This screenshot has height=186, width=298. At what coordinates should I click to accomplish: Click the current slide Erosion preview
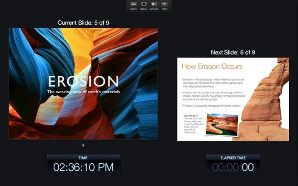83,84
